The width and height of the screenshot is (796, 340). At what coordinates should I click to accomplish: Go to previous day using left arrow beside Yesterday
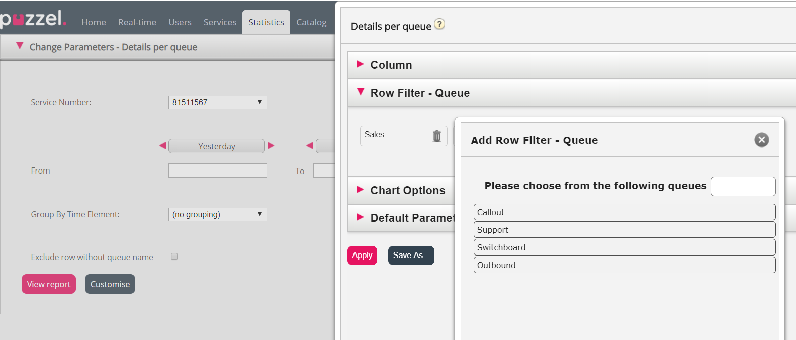point(162,146)
